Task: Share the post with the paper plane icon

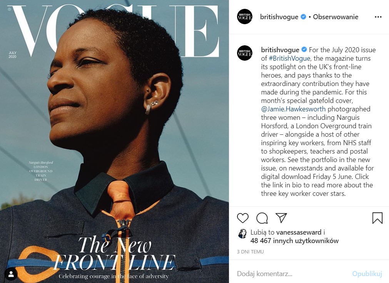Action: click(x=281, y=218)
